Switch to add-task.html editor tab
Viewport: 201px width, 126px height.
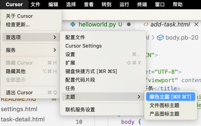[x=170, y=24]
